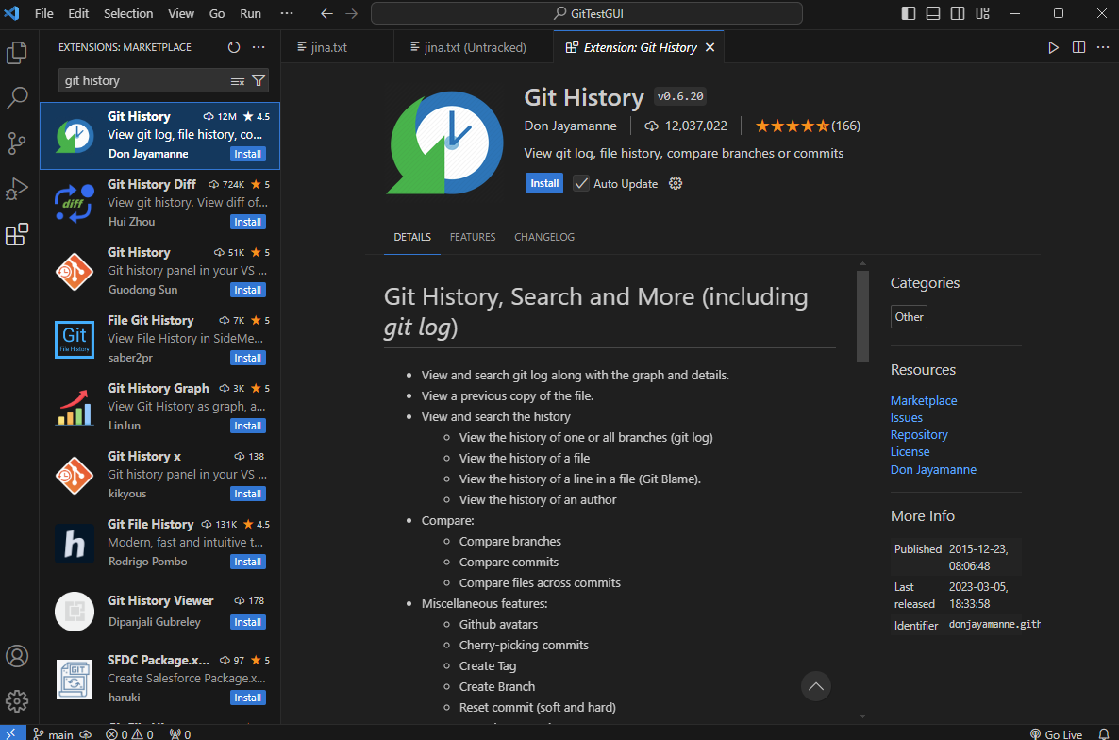Click the GitTestGUI command center search
This screenshot has width=1119, height=740.
[587, 13]
